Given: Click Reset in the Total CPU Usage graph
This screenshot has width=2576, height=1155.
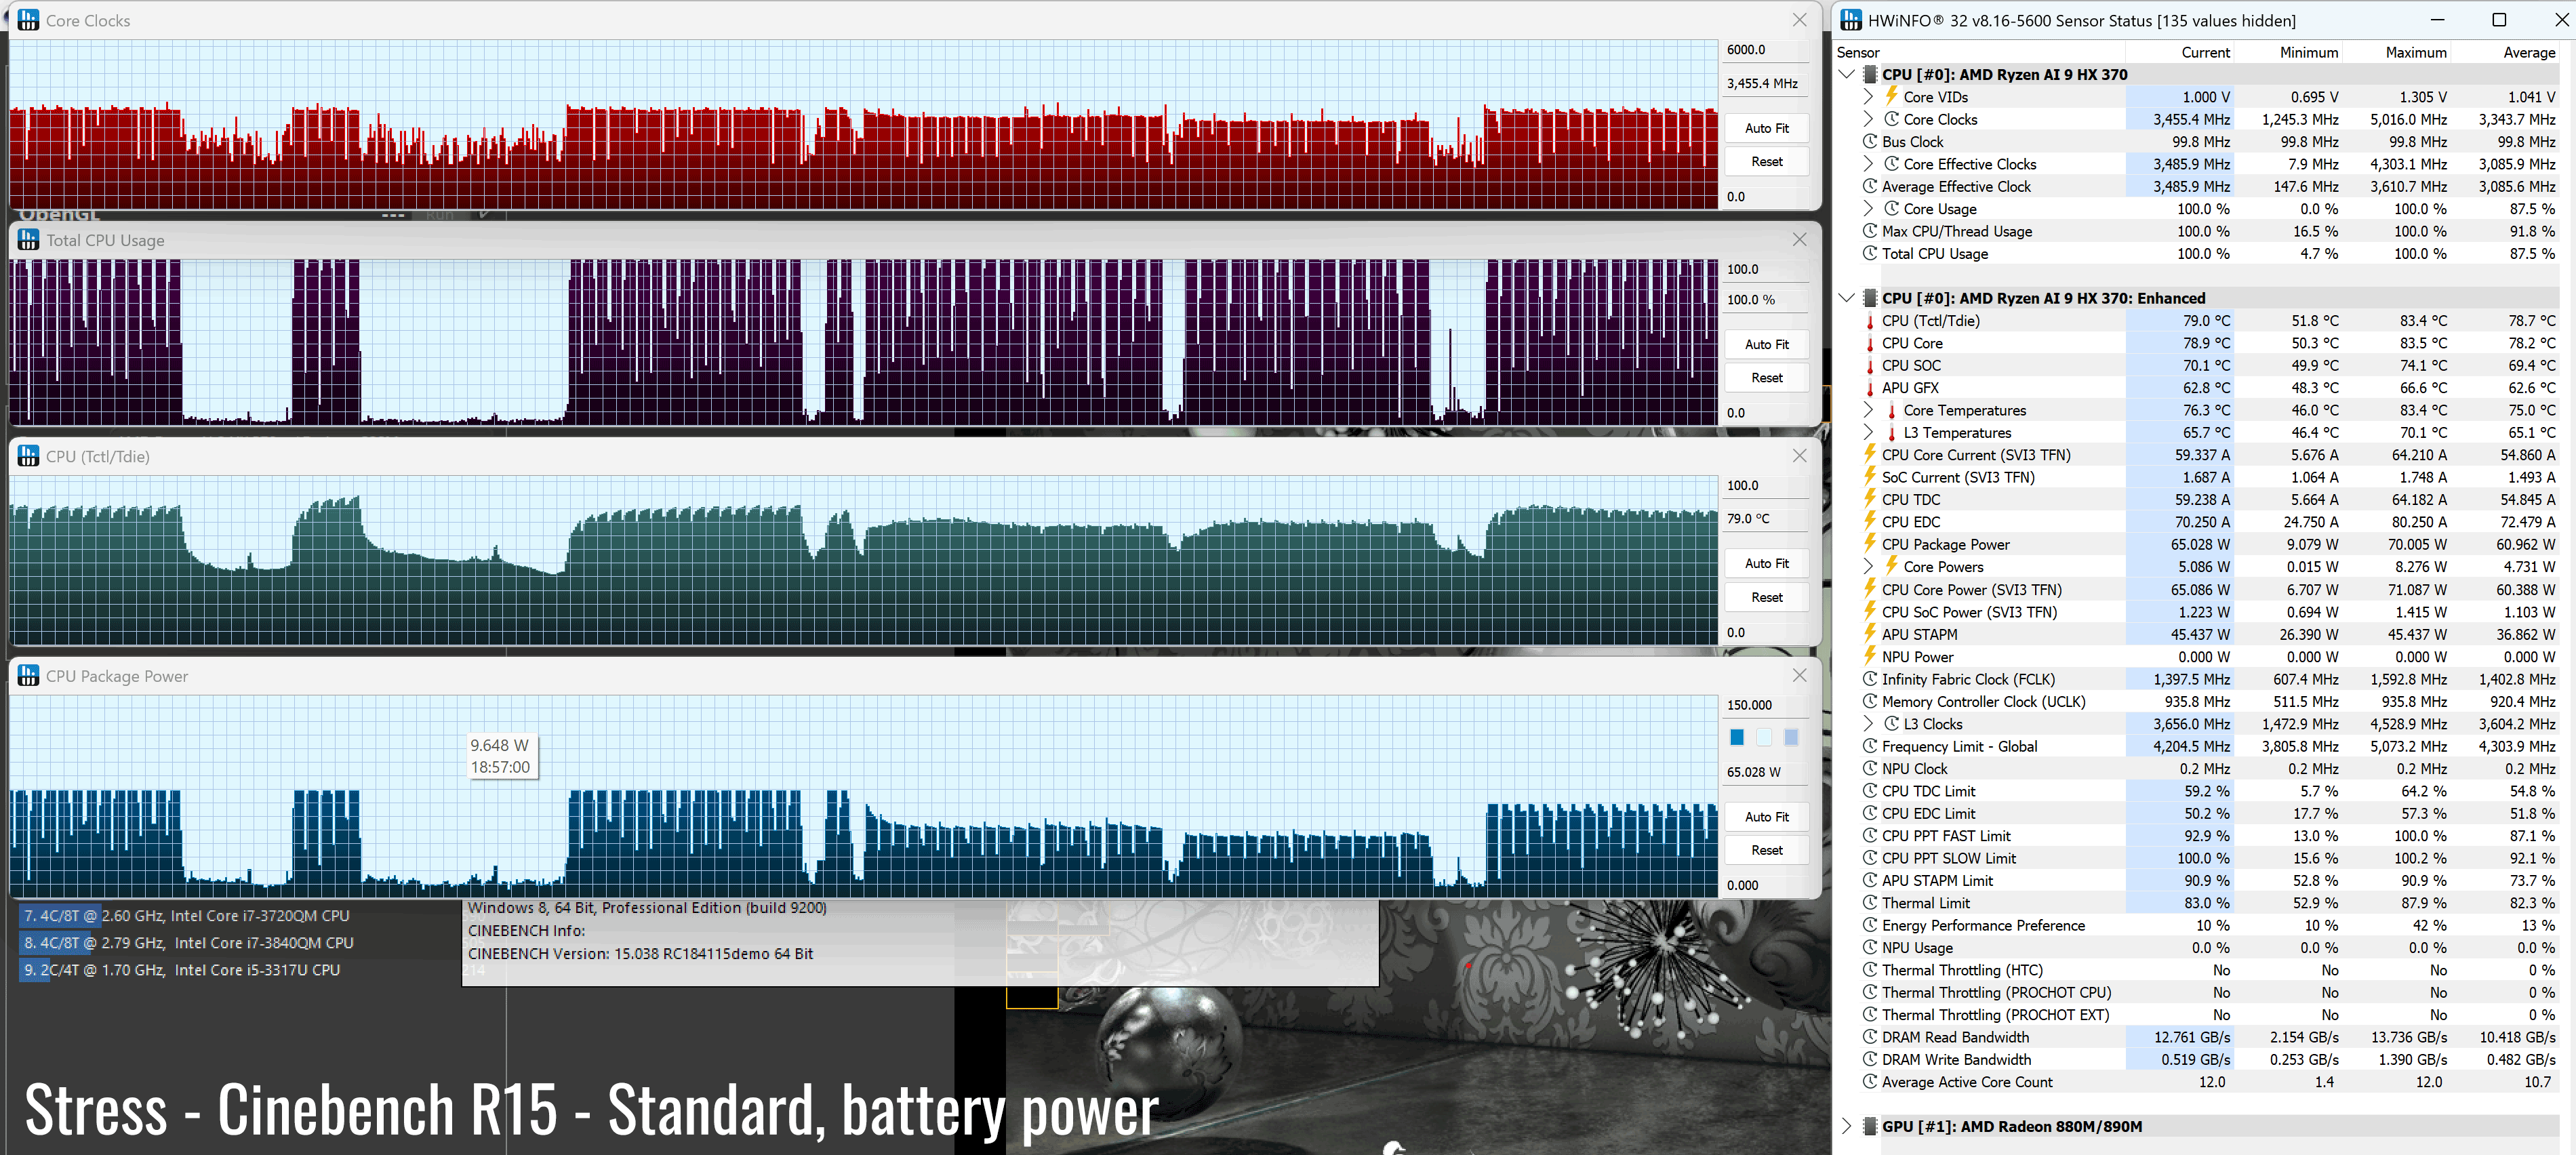Looking at the screenshot, I should coord(1766,377).
